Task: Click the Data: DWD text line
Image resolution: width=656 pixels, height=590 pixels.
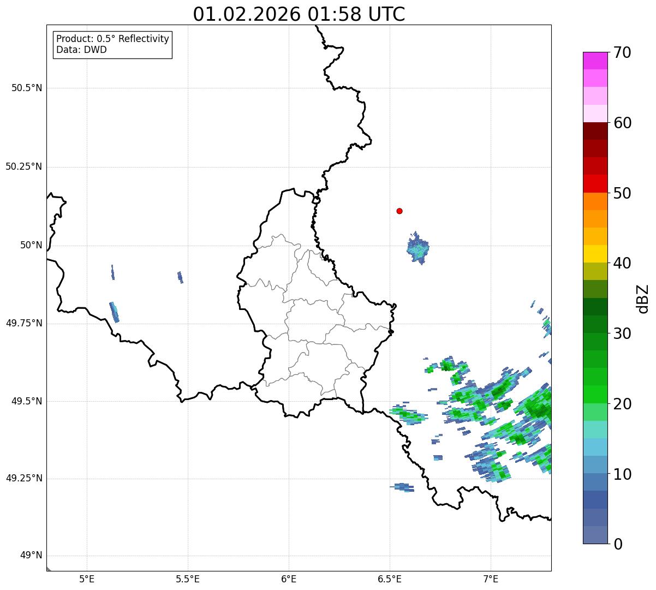Action: [82, 50]
